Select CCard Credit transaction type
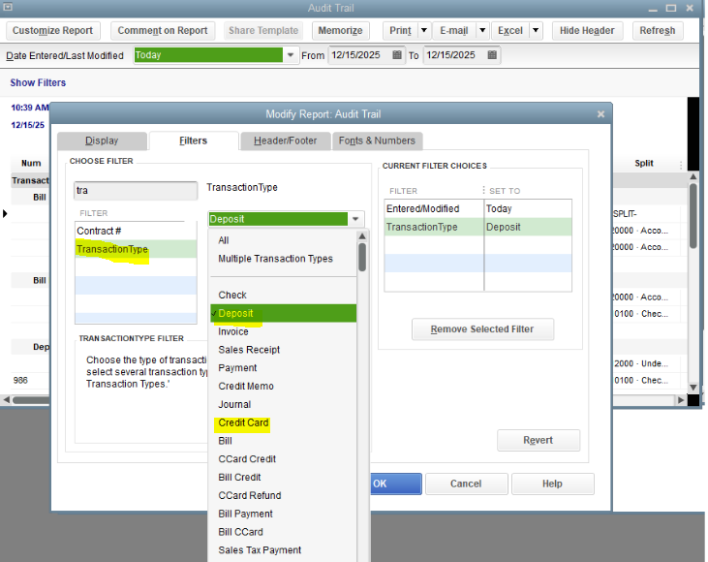This screenshot has height=562, width=708. 283,459
